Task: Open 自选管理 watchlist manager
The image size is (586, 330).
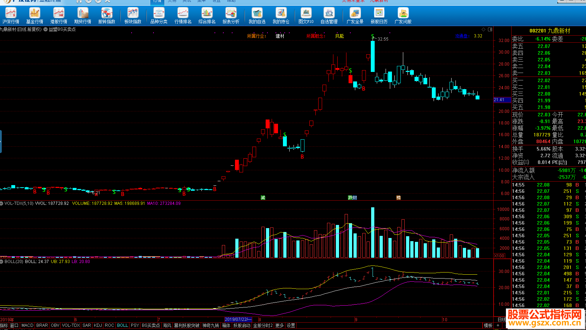Action: 329,16
